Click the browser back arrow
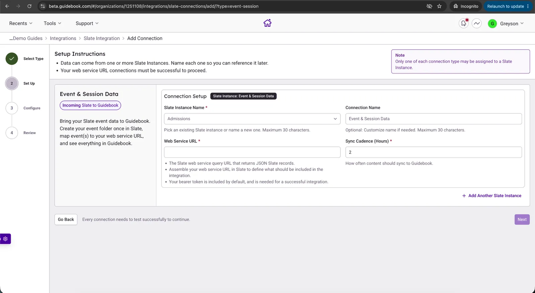535x293 pixels. click(7, 6)
